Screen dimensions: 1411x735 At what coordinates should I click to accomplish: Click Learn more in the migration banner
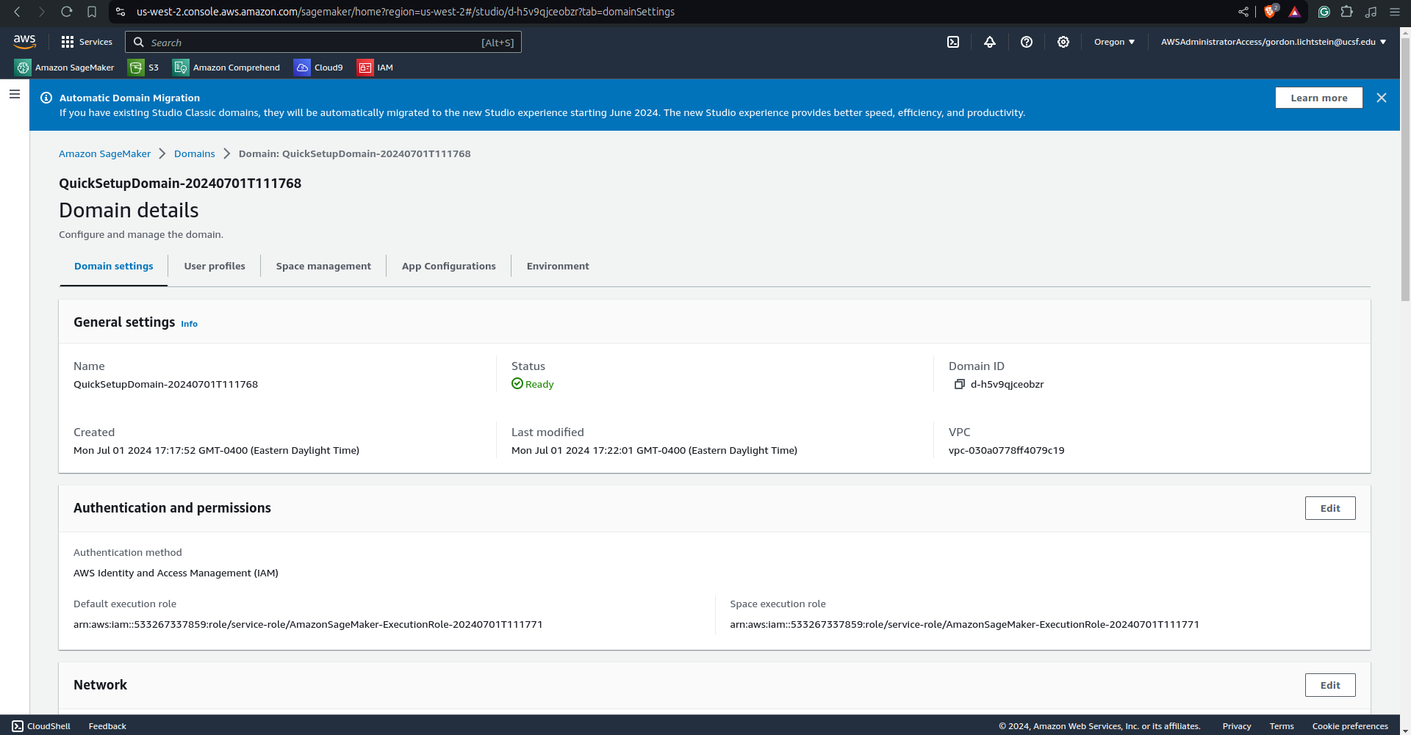pos(1319,98)
